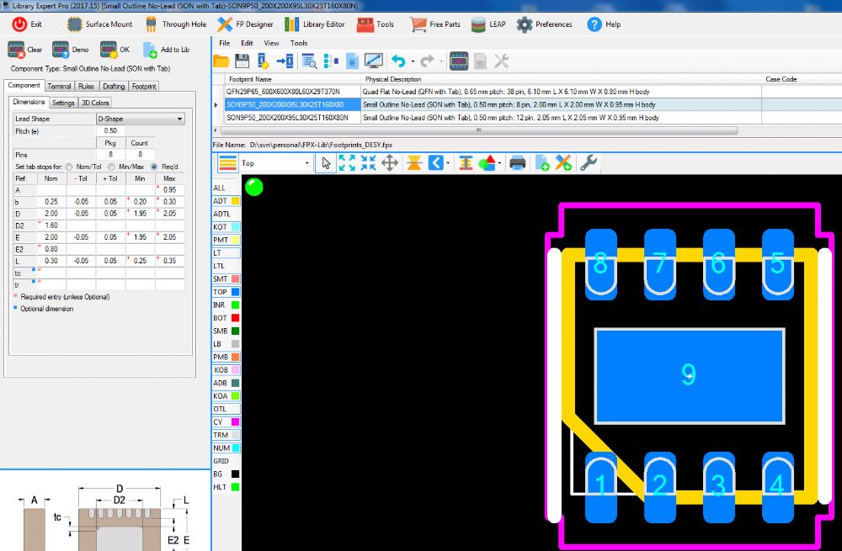Open Preferences gear icon
Screen dimensions: 842x551
(524, 24)
